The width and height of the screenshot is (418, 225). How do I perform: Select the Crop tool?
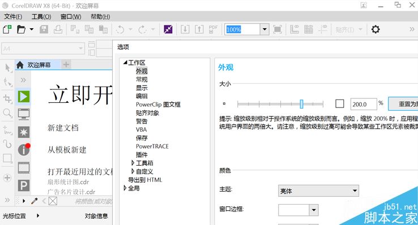pyautogui.click(x=7, y=99)
